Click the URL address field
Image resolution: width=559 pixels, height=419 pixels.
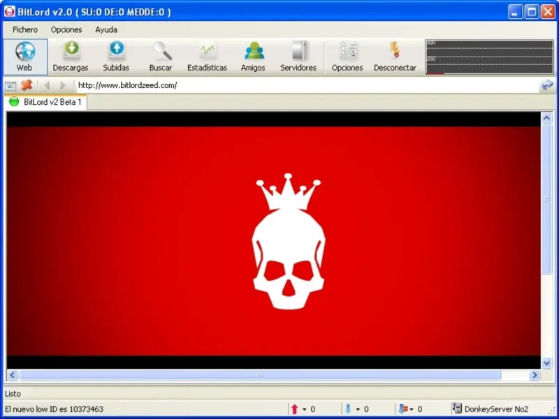click(x=307, y=85)
